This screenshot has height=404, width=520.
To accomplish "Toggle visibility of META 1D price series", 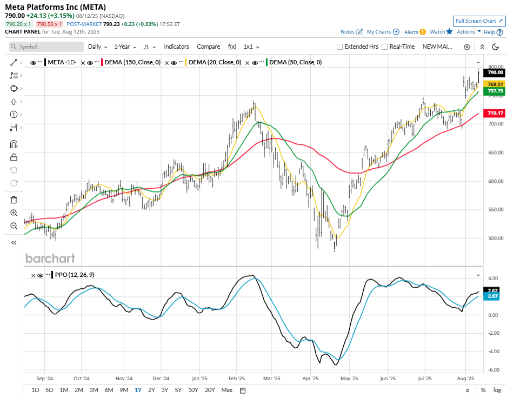I will click(x=33, y=63).
